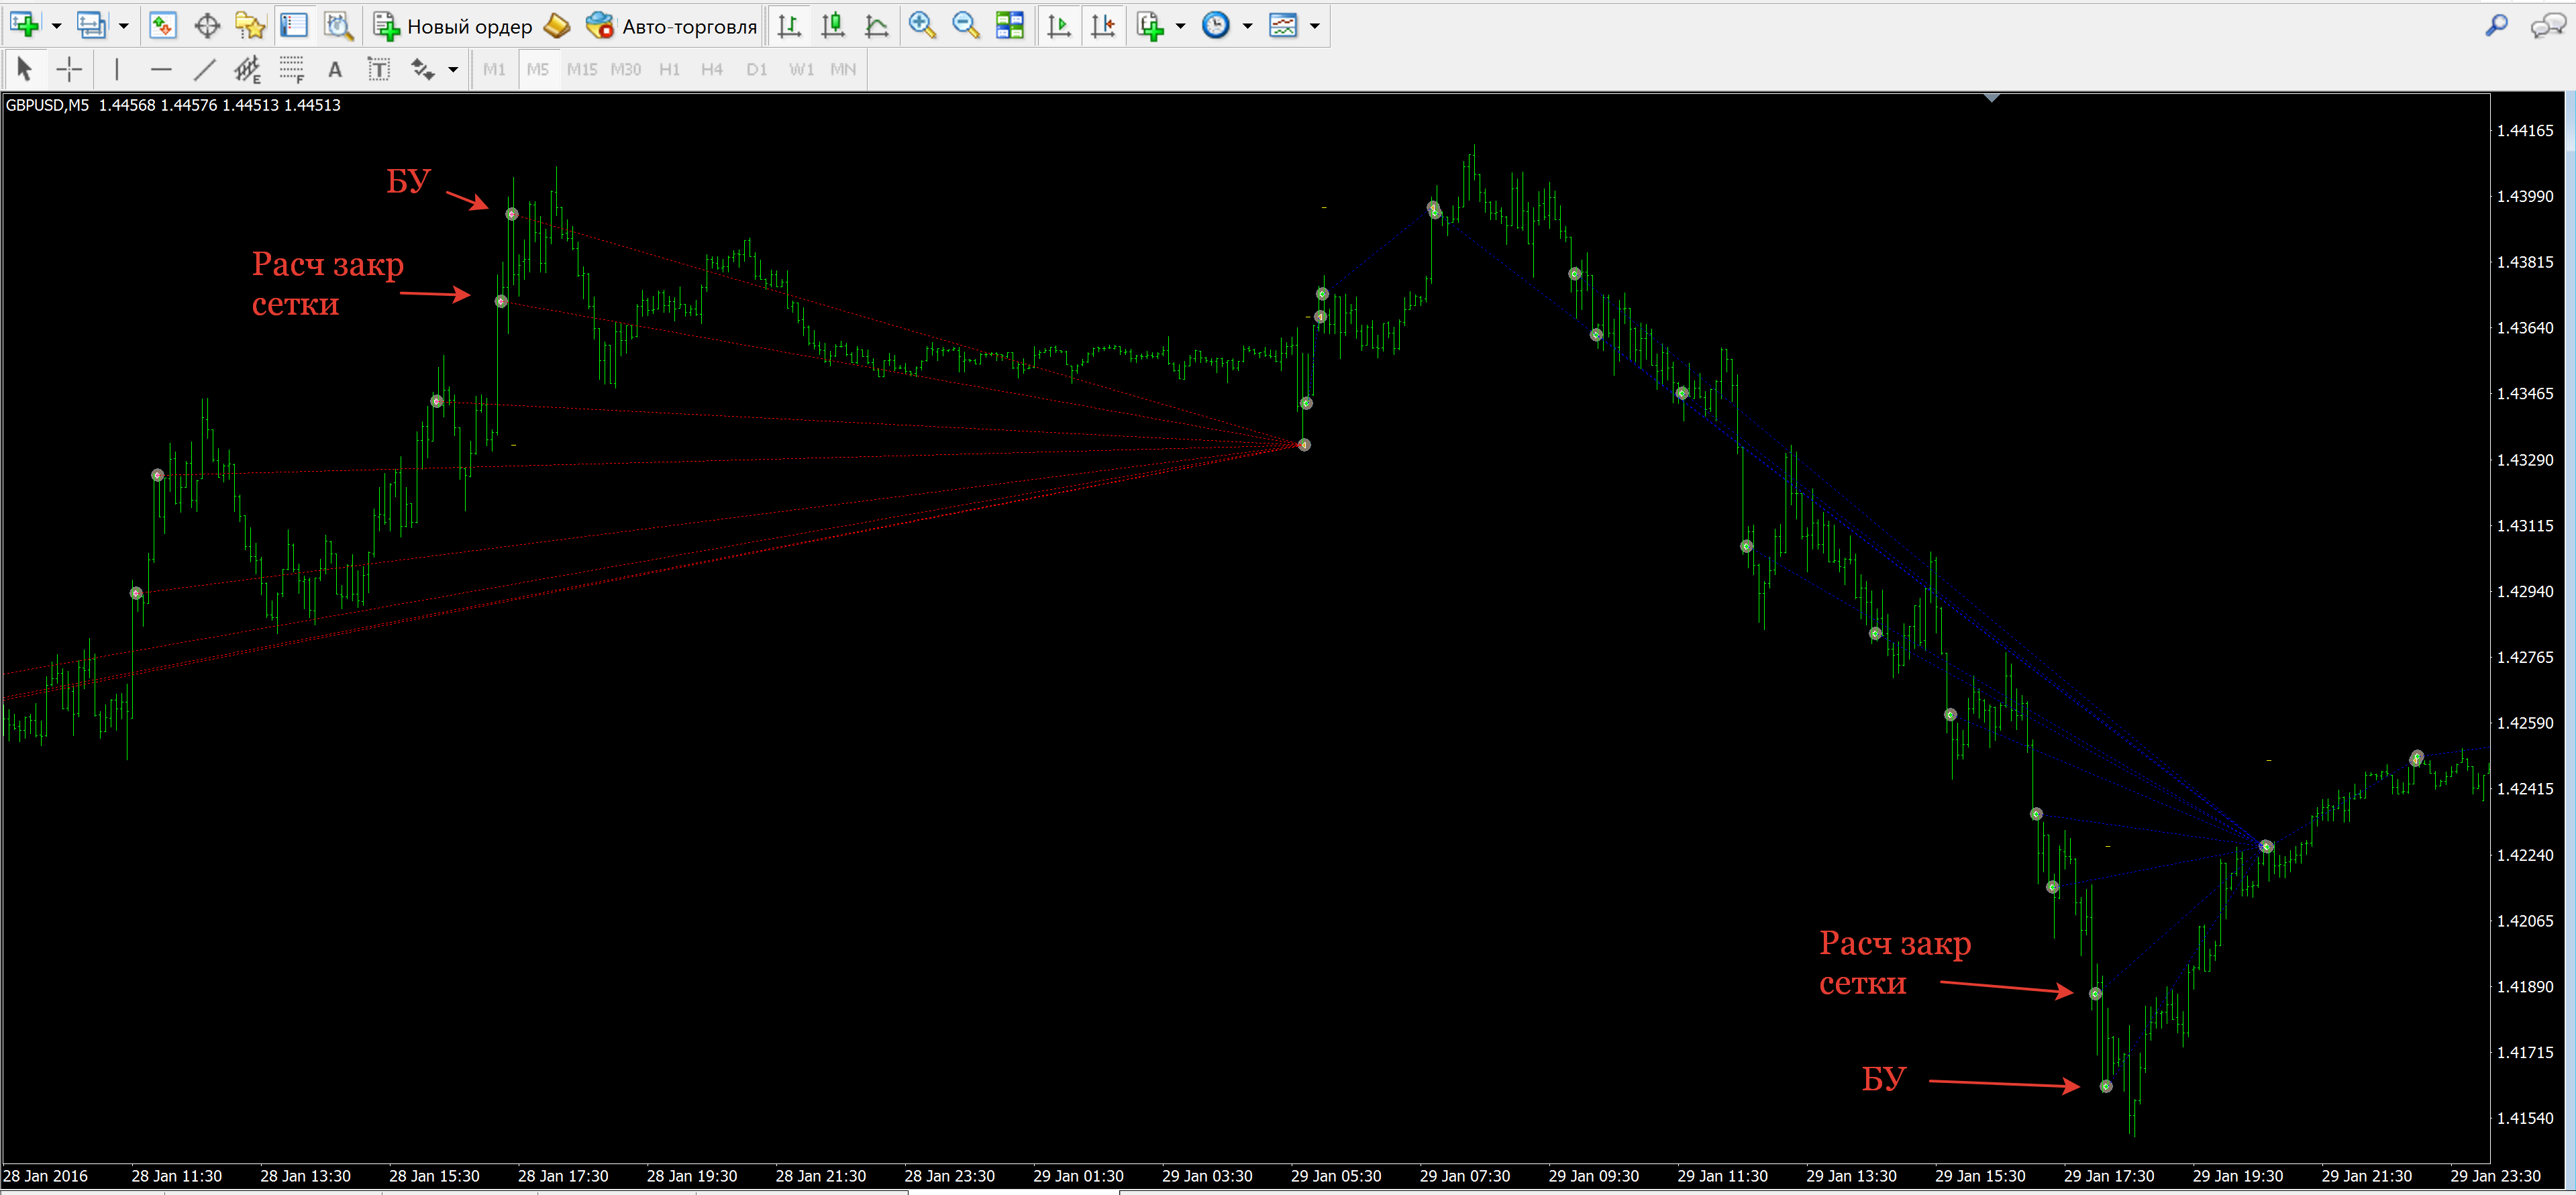This screenshot has height=1195, width=2576.
Task: Zoom in on the chart
Action: click(x=922, y=26)
